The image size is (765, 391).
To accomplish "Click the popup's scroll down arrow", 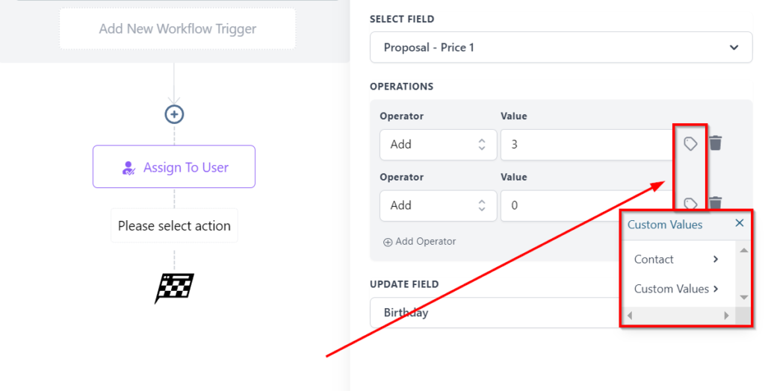I will coord(743,297).
